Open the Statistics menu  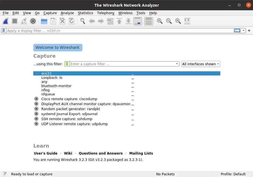click(85, 13)
